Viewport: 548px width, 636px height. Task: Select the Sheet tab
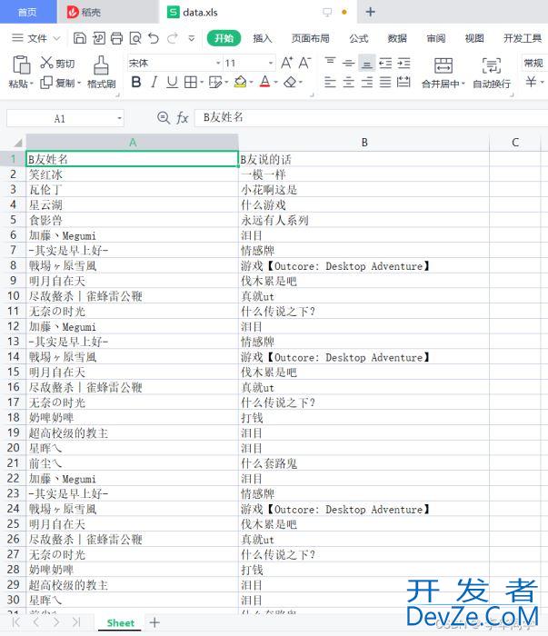click(121, 623)
